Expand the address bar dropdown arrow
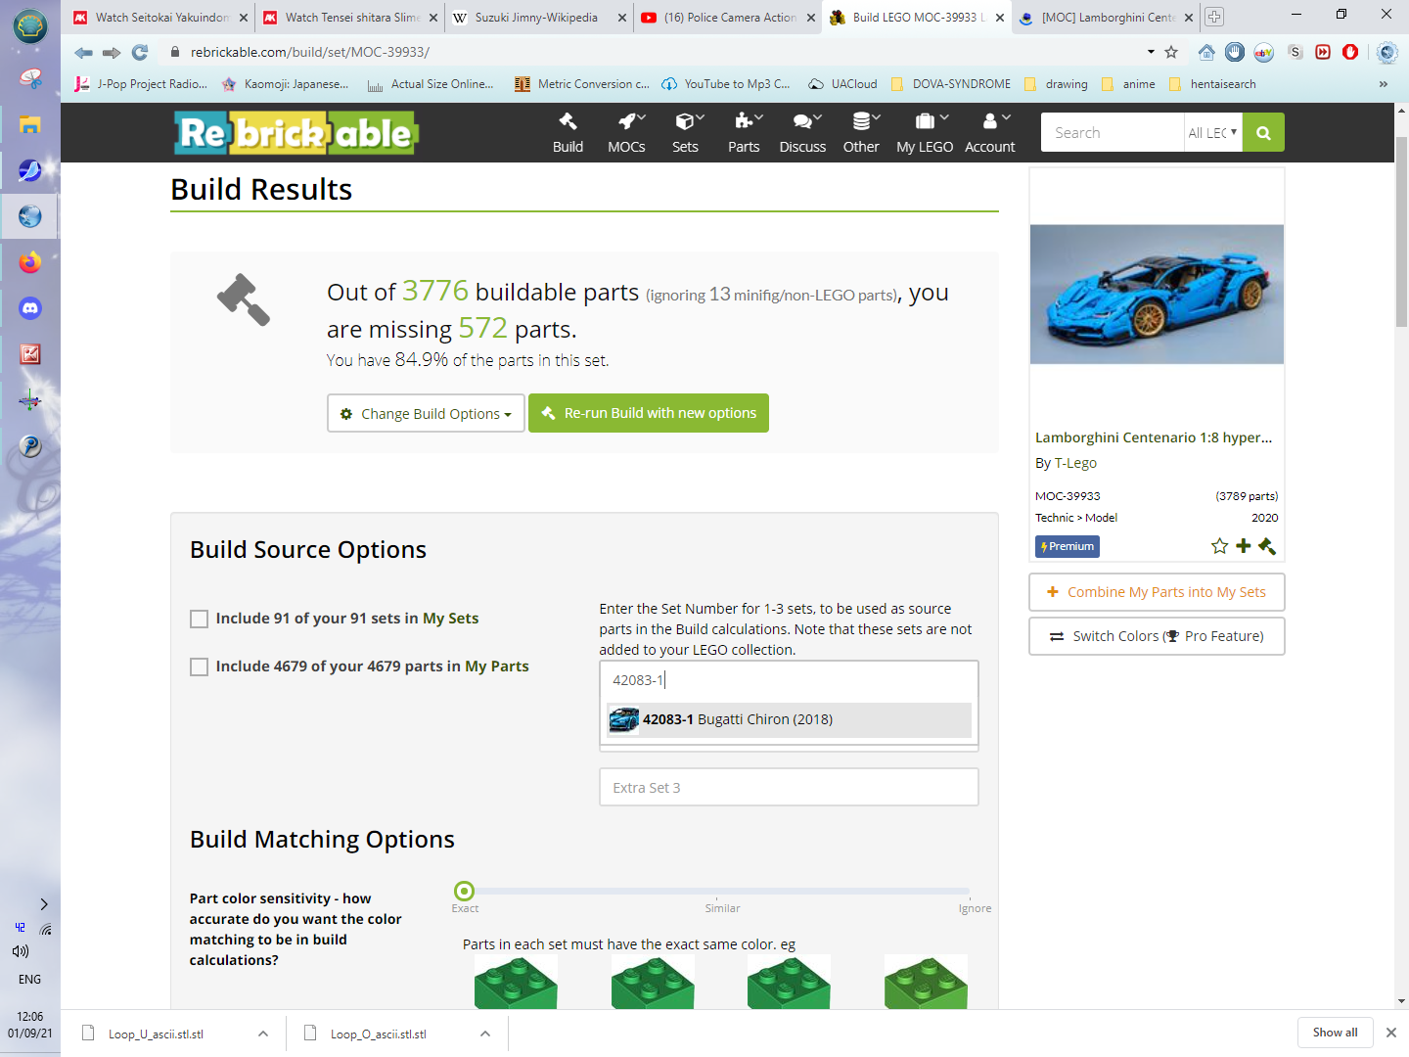 1151,52
